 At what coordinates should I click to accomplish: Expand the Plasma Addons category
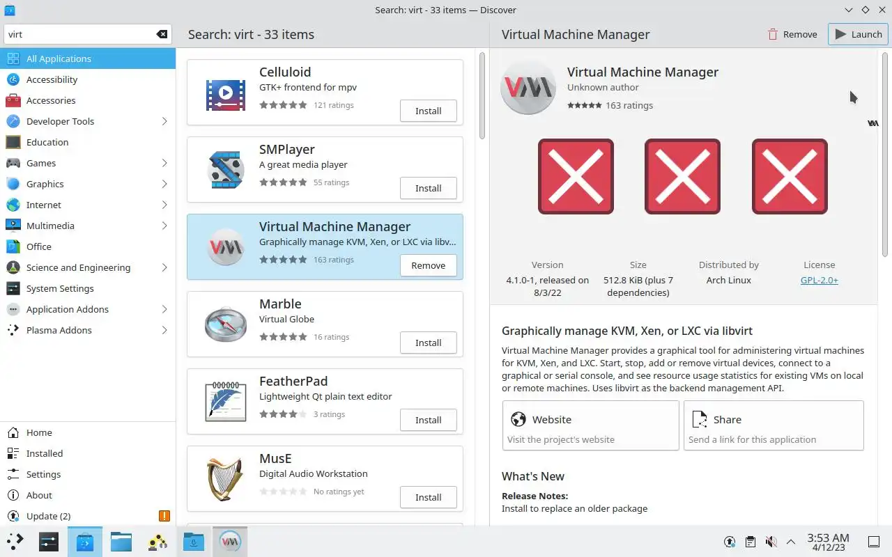164,330
